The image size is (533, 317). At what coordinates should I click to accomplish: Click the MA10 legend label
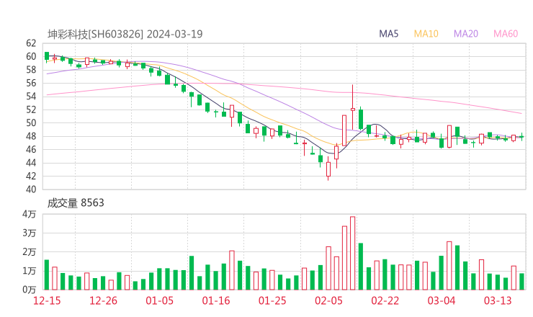426,34
